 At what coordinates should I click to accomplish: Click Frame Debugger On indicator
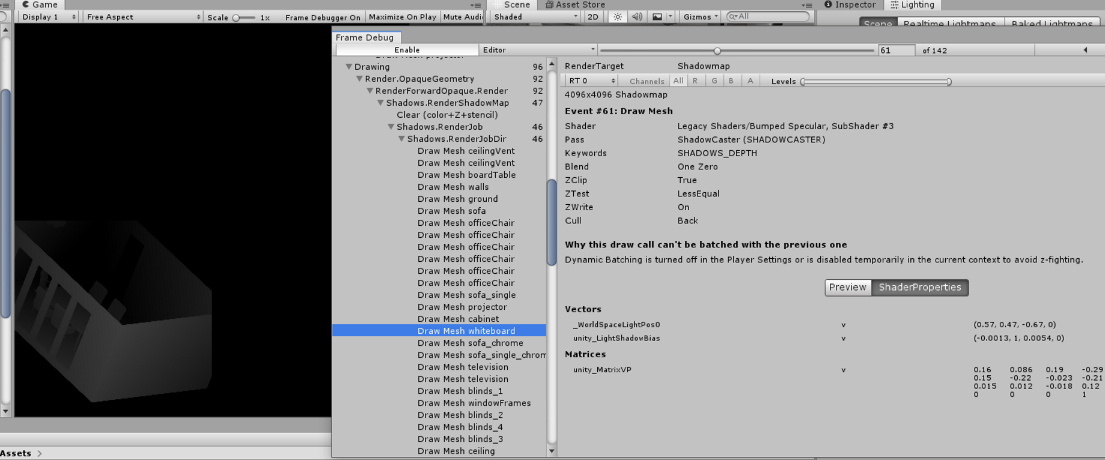(323, 17)
